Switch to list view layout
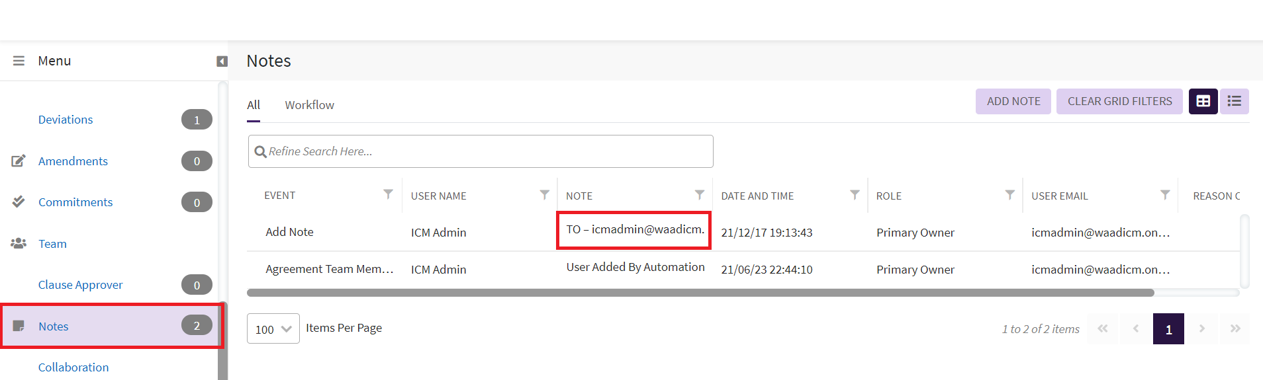1263x380 pixels. pos(1234,101)
